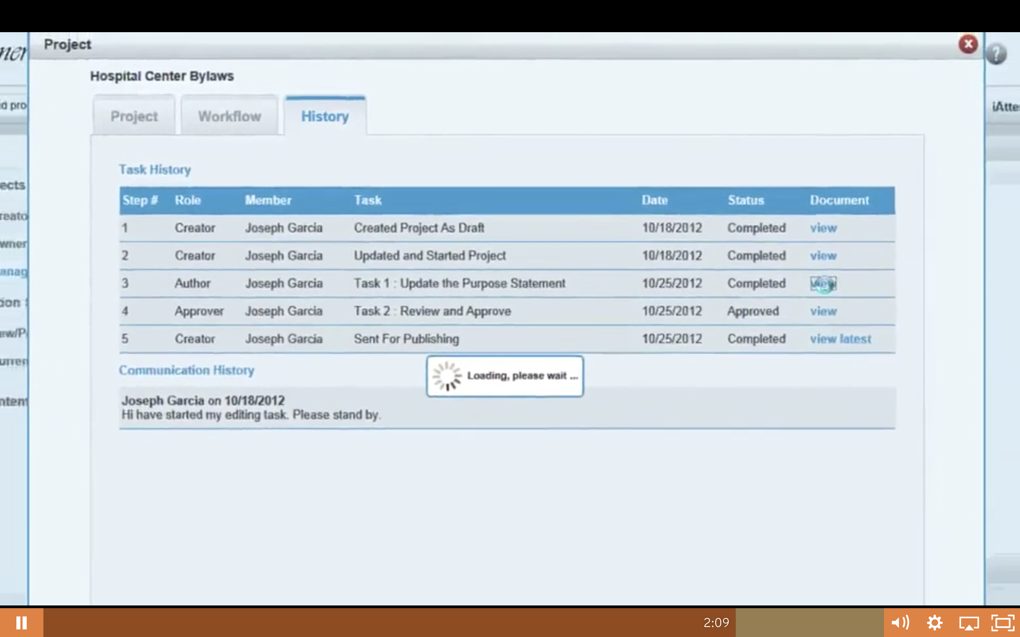The image size is (1020, 637).
Task: Click the Date column header
Action: tap(654, 200)
